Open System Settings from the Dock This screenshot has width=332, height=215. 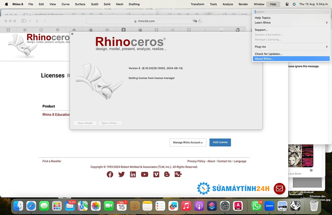pyautogui.click(x=225, y=206)
